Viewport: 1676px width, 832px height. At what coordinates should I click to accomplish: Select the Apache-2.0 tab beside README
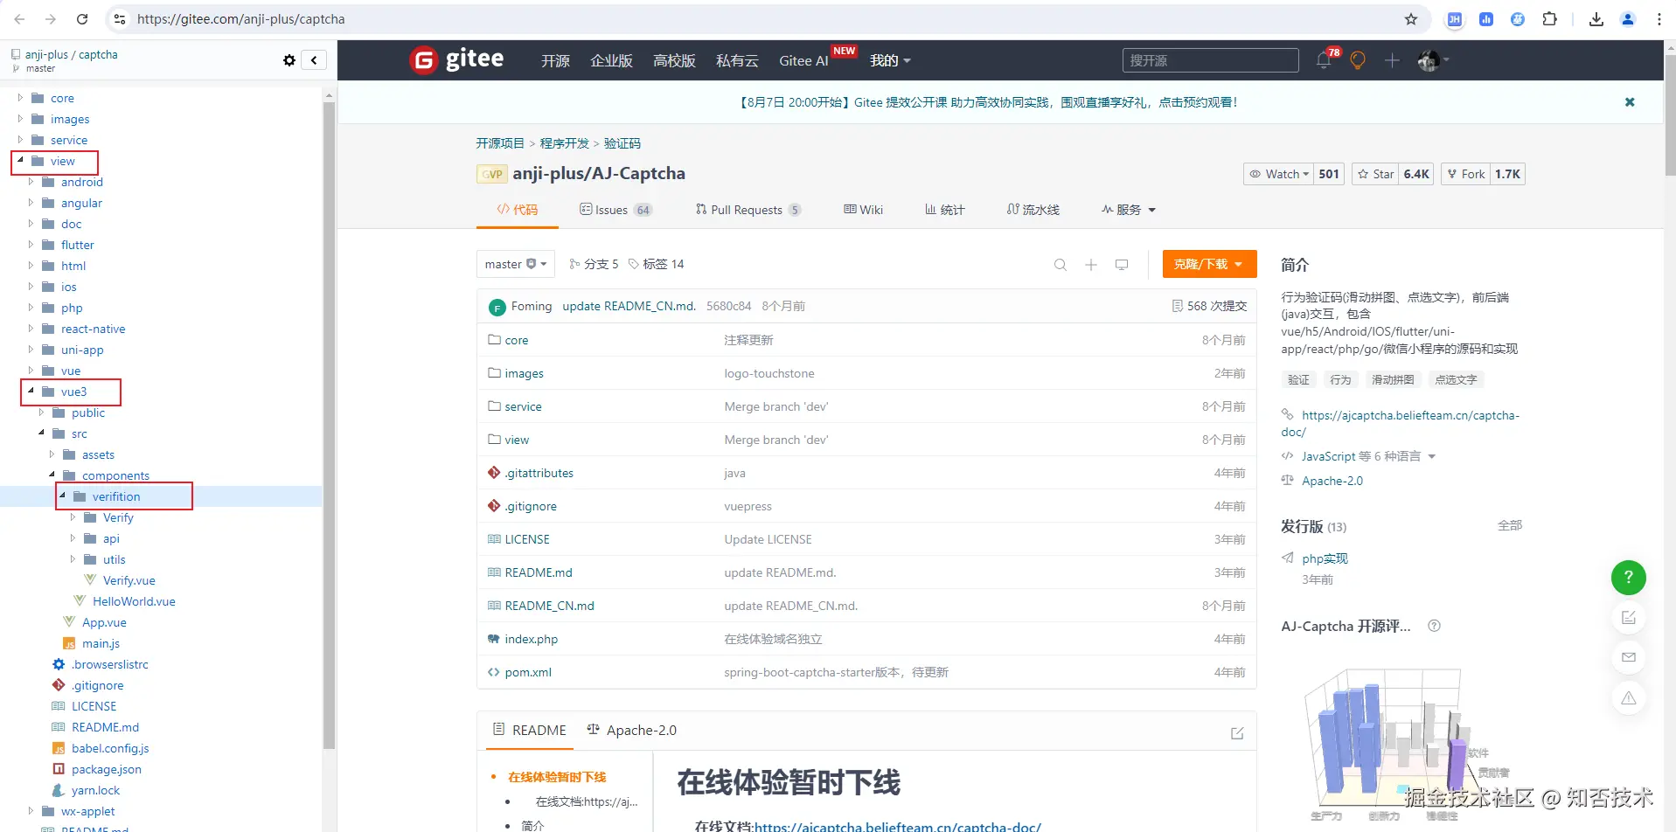pyautogui.click(x=631, y=730)
